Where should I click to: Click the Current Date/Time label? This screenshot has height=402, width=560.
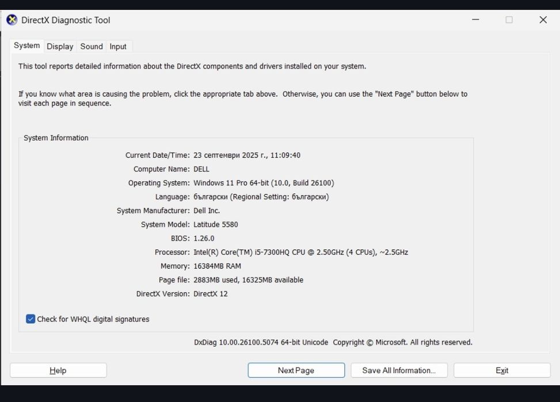[158, 155]
